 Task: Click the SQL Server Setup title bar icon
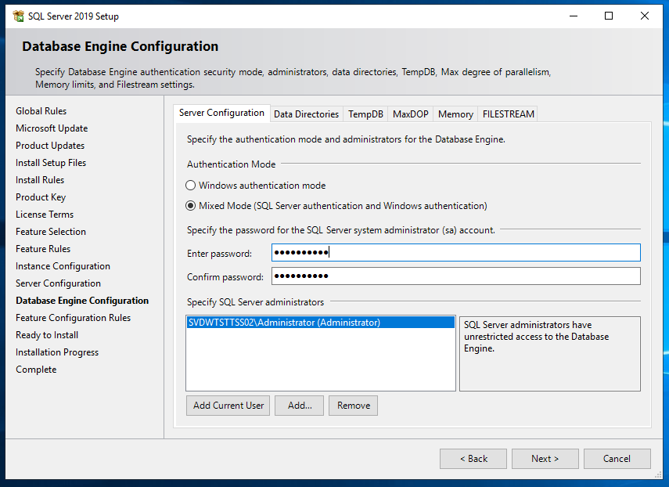18,16
